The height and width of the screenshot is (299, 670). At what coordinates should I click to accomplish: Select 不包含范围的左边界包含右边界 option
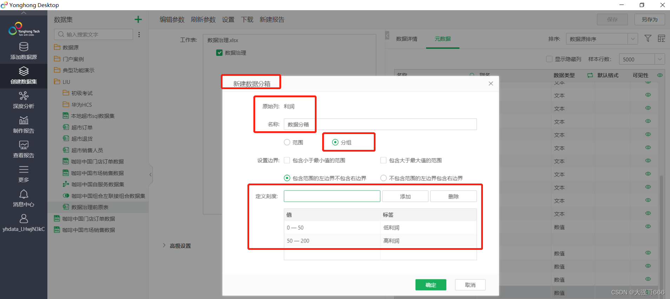tap(384, 178)
